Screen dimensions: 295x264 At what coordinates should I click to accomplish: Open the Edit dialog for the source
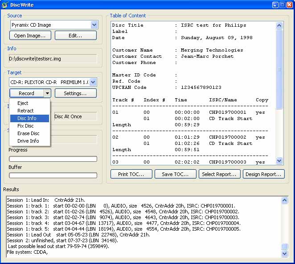click(75, 36)
